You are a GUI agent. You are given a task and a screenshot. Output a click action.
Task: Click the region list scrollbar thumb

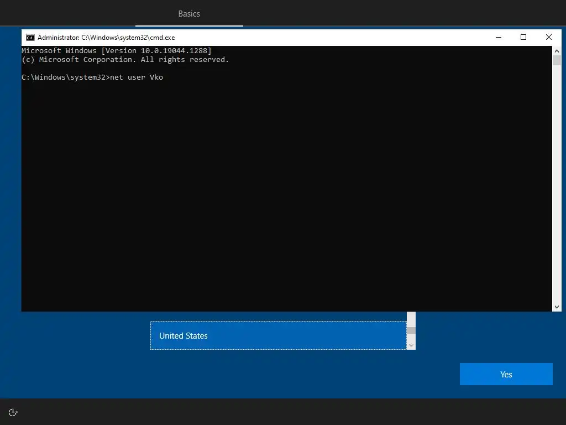(411, 330)
